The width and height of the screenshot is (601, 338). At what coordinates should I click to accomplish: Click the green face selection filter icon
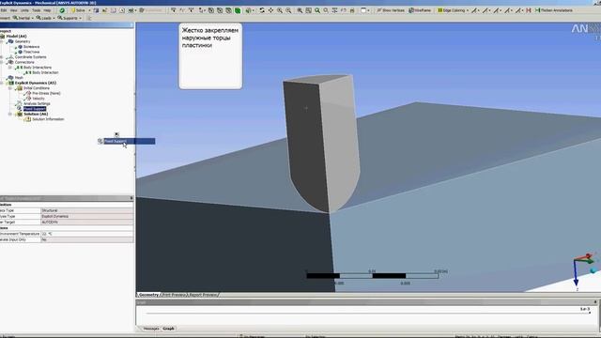click(x=238, y=10)
